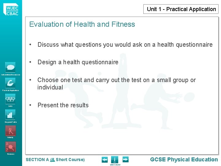Click the 'Present the results' bullet text

tap(63, 105)
